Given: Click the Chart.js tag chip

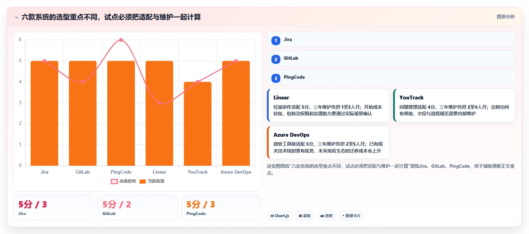Looking at the screenshot, I should click(280, 216).
